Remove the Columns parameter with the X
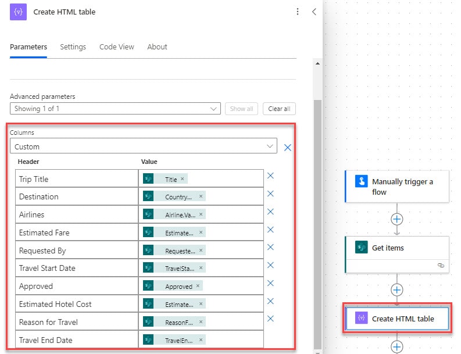 (288, 147)
